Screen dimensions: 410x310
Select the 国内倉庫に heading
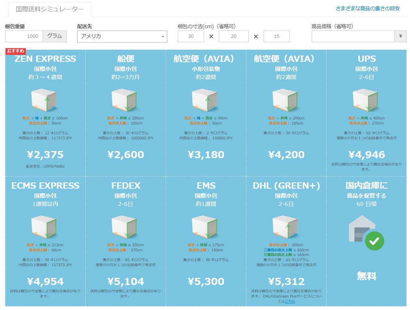pos(367,186)
